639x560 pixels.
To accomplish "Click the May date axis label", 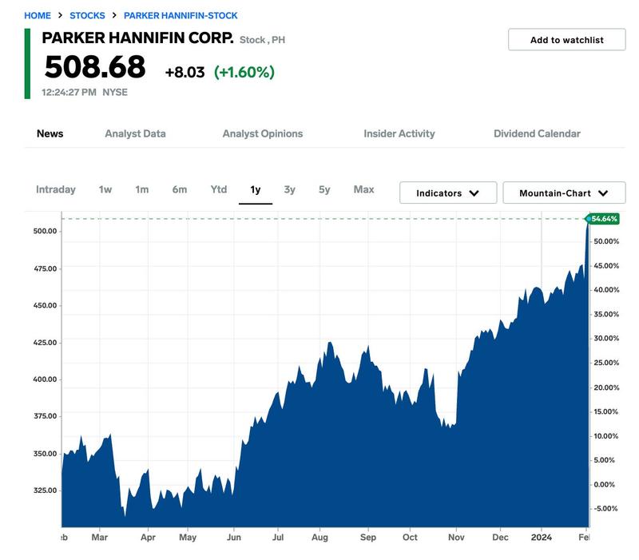I will coord(188,537).
